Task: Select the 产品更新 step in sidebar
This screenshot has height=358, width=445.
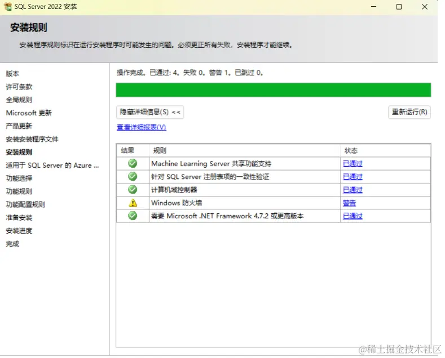Action: tap(19, 126)
